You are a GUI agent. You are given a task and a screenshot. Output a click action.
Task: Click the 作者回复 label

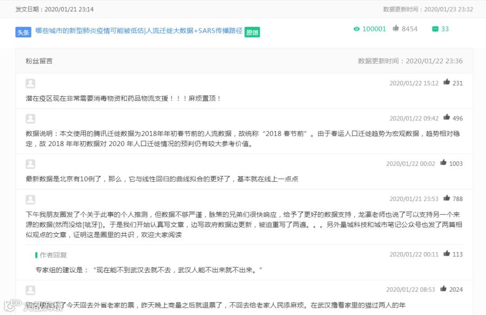point(53,255)
